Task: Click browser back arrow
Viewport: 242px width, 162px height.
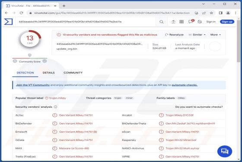Action: (6, 13)
